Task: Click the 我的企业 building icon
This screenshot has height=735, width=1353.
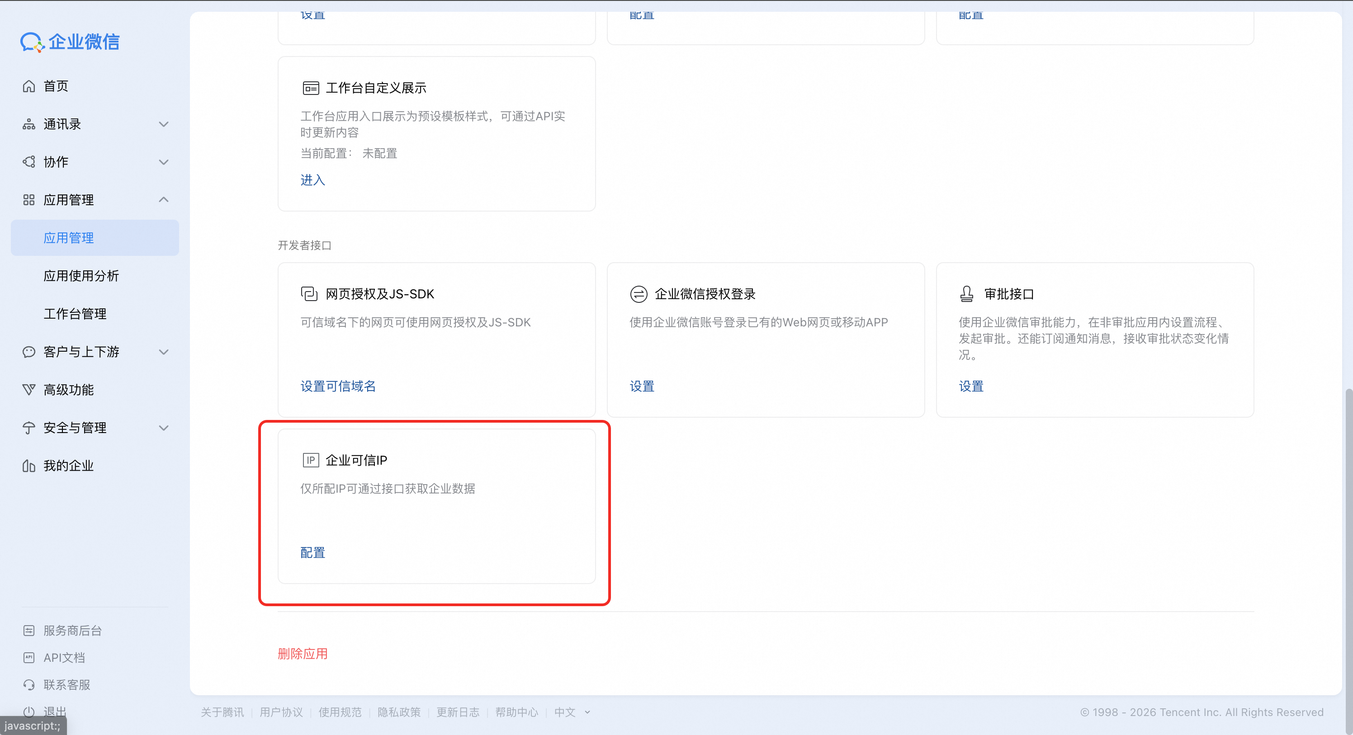Action: (x=29, y=466)
